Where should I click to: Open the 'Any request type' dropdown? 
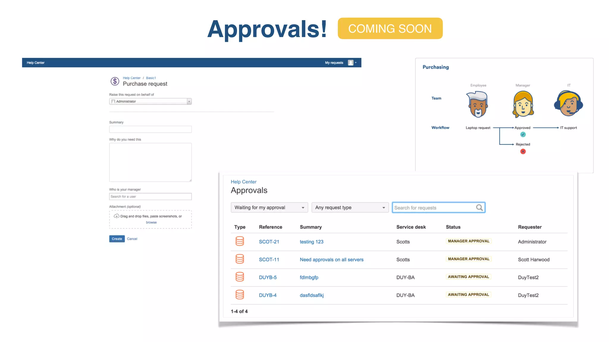pyautogui.click(x=350, y=208)
